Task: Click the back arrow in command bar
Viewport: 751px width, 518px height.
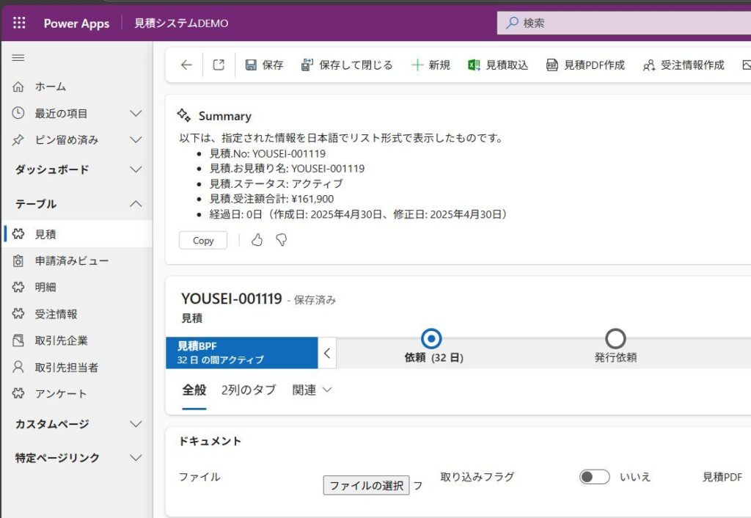Action: pos(186,65)
